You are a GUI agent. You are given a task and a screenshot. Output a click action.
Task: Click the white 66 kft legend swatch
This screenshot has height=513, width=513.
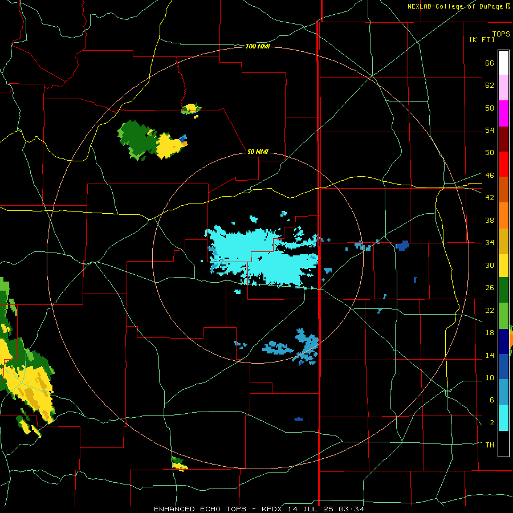[x=503, y=63]
